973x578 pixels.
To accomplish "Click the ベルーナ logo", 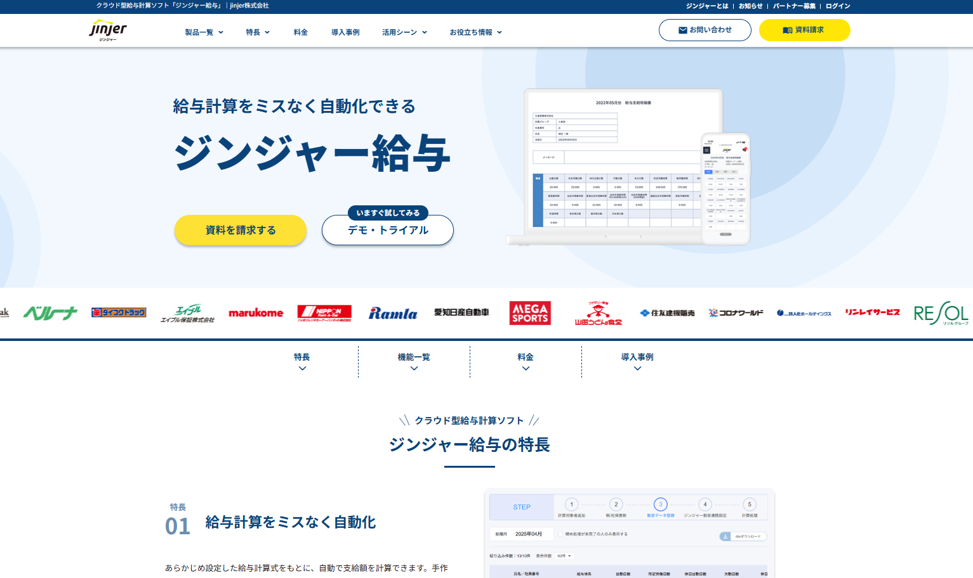I will [x=50, y=312].
